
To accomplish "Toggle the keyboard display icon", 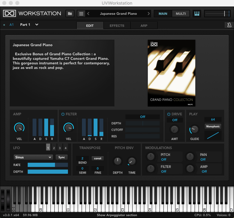I will coord(197,14).
